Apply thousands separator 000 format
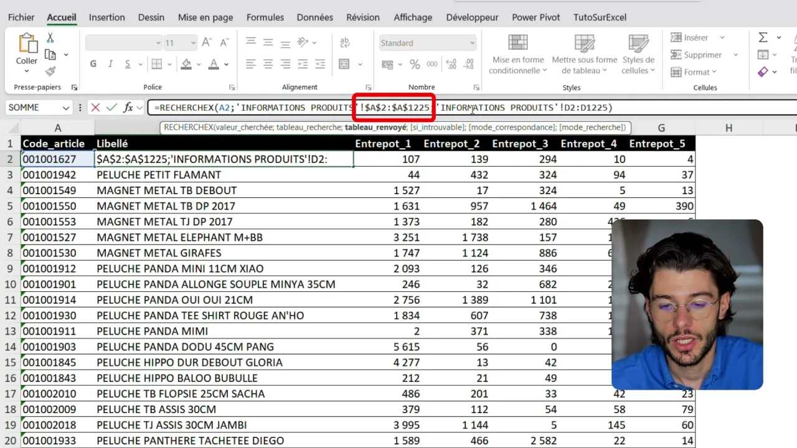797x448 pixels. tap(432, 64)
